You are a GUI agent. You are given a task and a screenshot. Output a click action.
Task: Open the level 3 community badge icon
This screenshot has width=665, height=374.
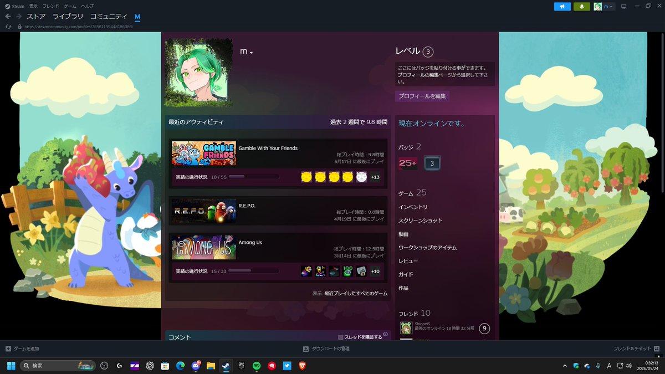pos(432,163)
